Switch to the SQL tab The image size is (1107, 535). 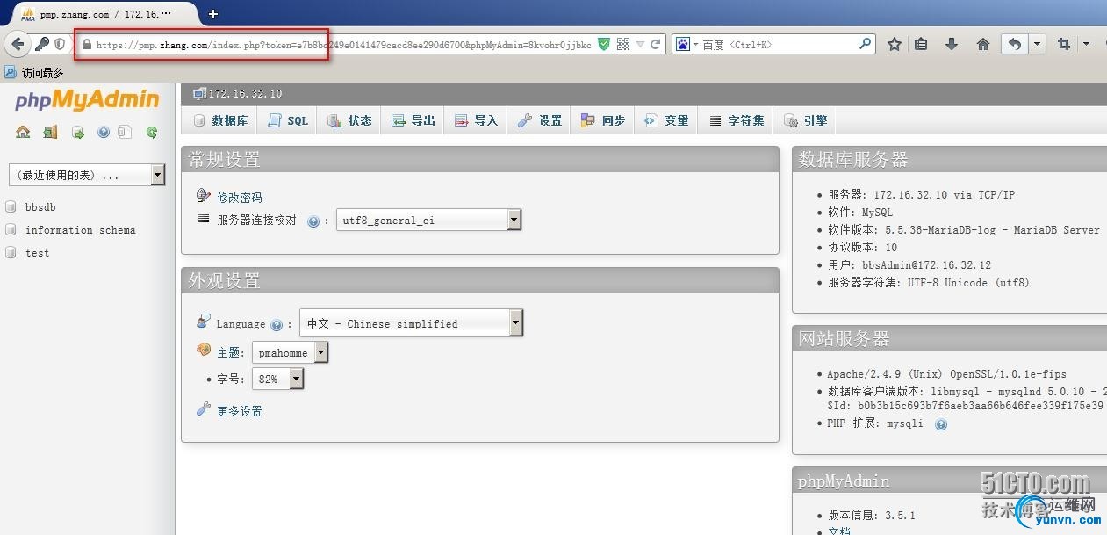click(x=288, y=120)
